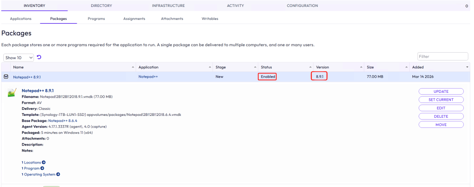Click the Format: AV text

pos(32,103)
